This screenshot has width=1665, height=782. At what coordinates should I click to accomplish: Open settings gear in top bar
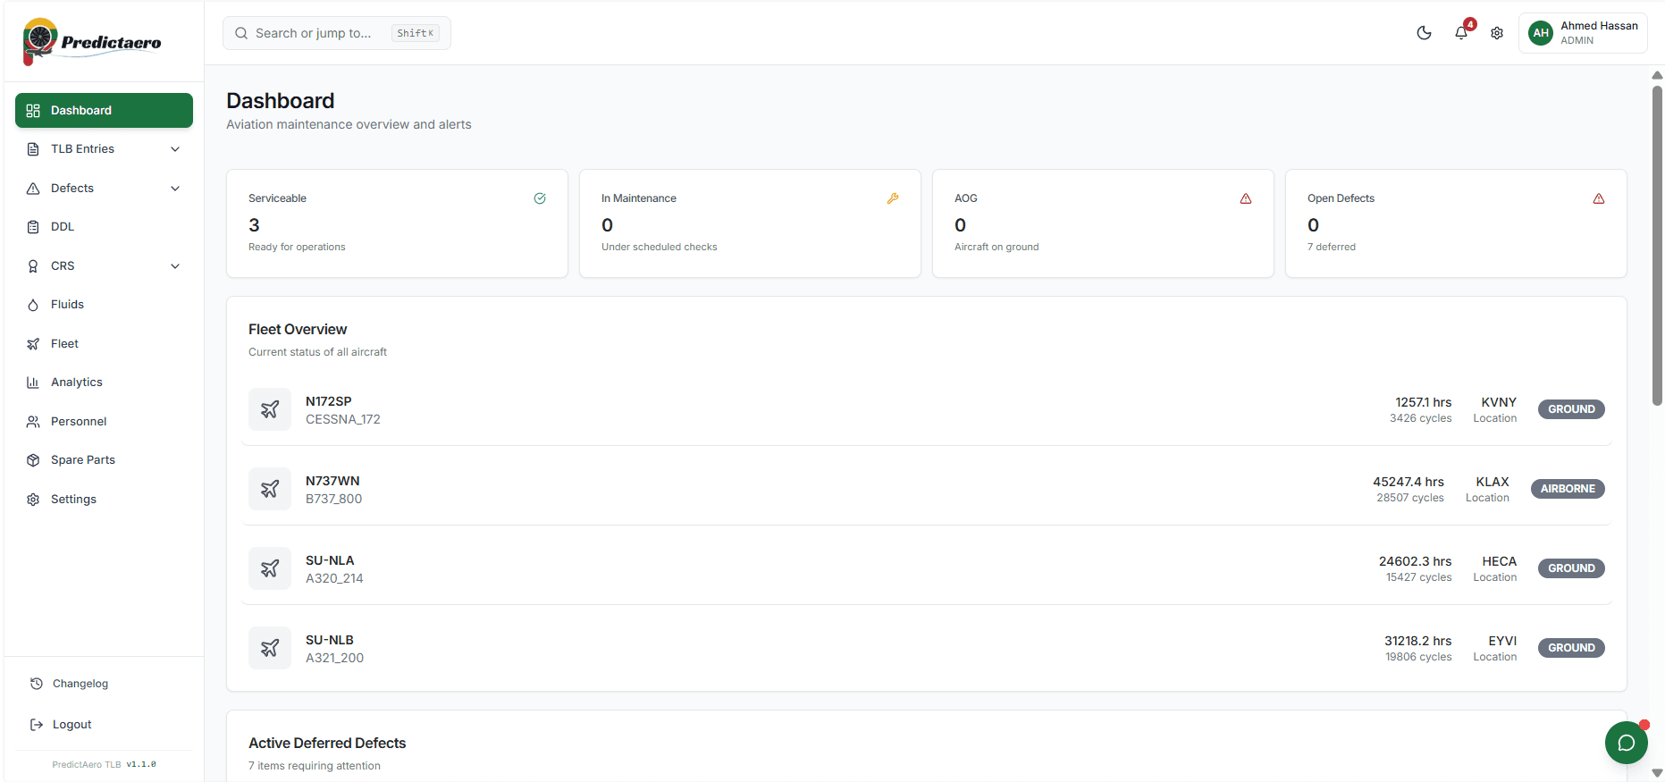click(1497, 33)
